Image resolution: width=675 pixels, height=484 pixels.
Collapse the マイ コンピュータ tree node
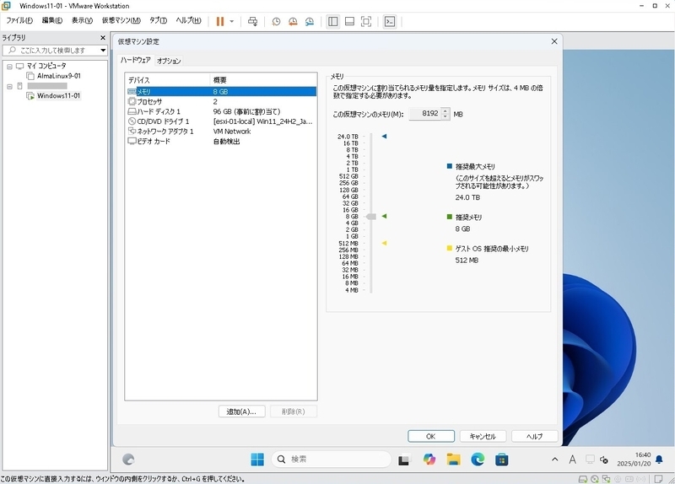pos(9,67)
